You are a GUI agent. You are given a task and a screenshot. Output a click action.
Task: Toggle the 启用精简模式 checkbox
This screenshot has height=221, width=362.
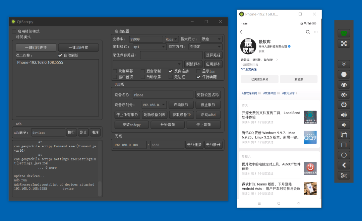[14, 31]
